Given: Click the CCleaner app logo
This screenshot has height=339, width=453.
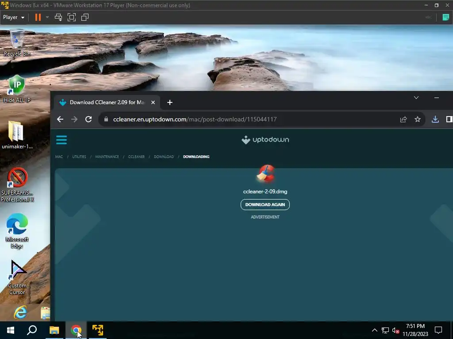Looking at the screenshot, I should 265,174.
